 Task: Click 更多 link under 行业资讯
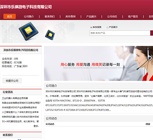tap(36, 126)
